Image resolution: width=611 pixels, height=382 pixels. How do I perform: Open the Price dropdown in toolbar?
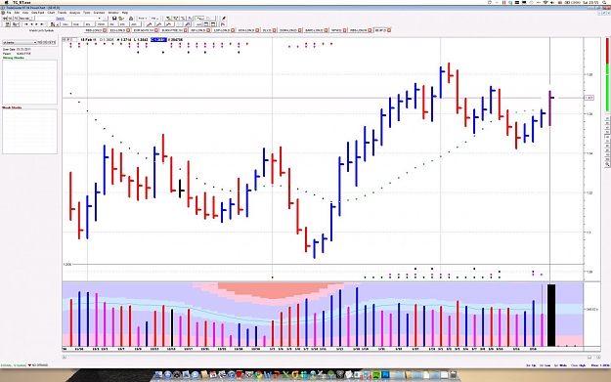[x=143, y=19]
